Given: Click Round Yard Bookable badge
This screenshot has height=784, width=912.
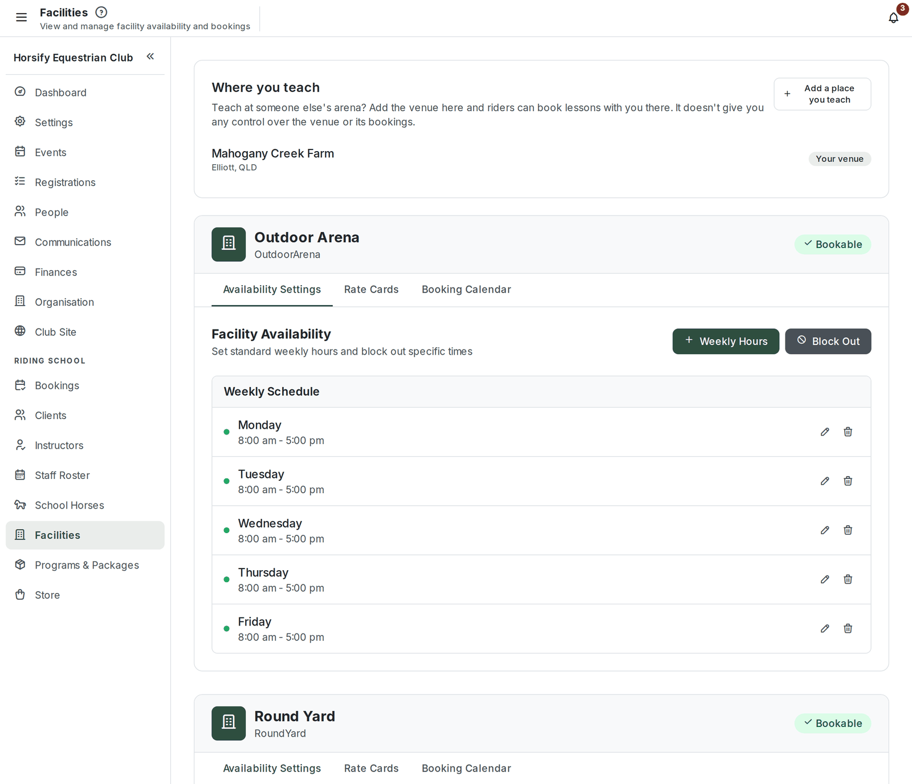Looking at the screenshot, I should coord(833,723).
